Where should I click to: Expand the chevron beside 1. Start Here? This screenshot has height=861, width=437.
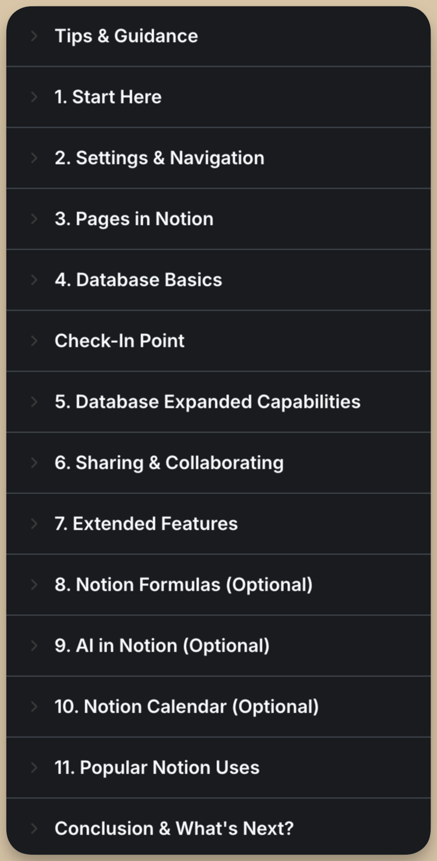click(34, 97)
